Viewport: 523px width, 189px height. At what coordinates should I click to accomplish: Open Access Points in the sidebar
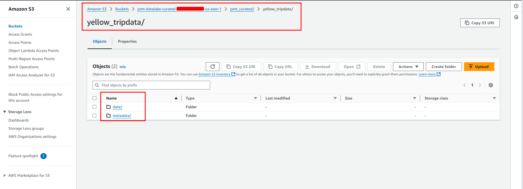pyautogui.click(x=20, y=42)
